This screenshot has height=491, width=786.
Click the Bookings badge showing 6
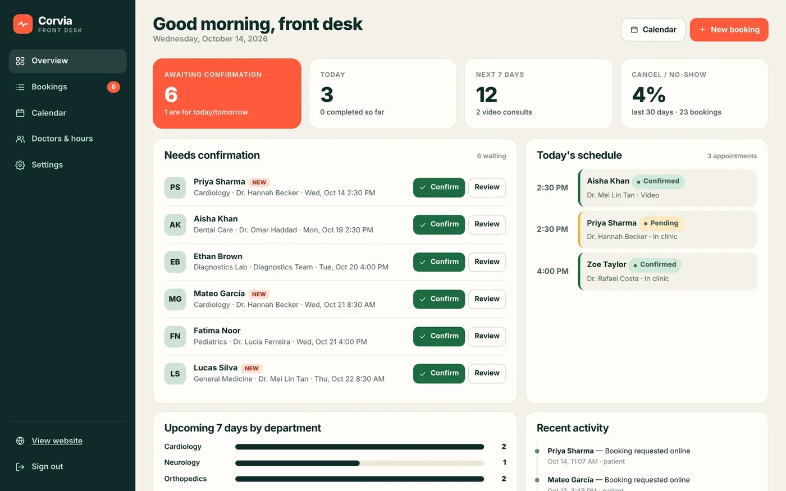[x=113, y=87]
